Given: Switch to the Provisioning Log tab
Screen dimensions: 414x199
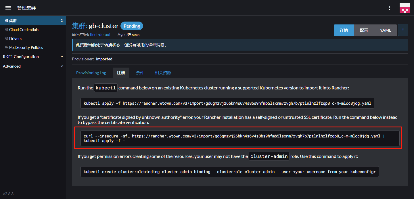Looking at the screenshot, I should click(x=91, y=73).
